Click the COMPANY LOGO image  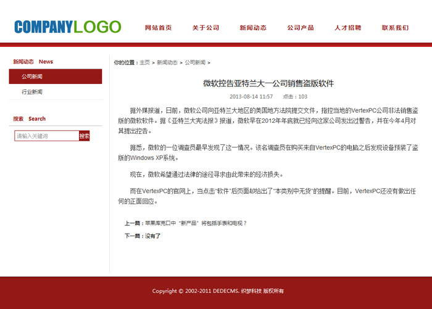[x=68, y=27]
